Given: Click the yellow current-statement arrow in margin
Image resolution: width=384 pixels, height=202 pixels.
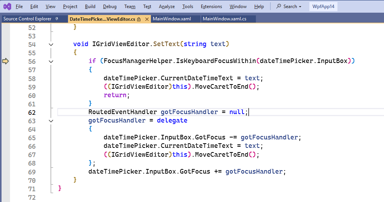Looking at the screenshot, I should (x=5, y=61).
